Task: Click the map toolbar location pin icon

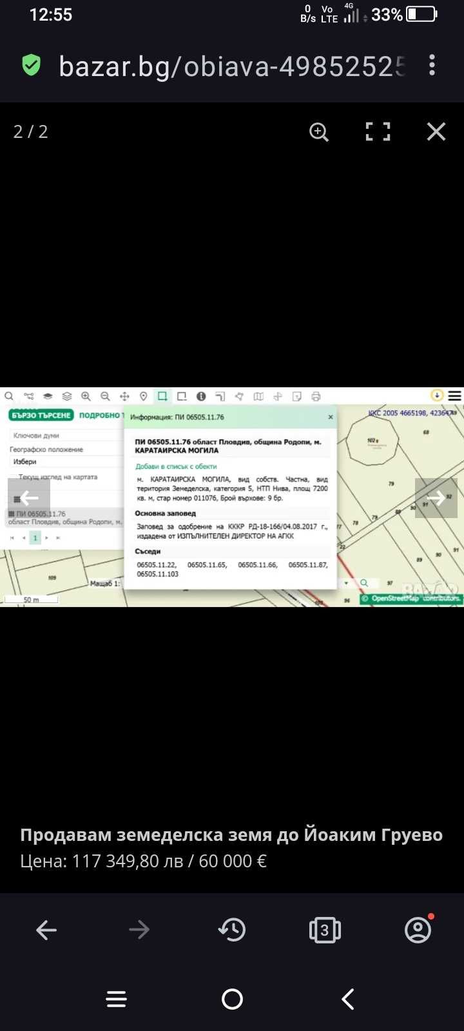Action: coord(144,396)
